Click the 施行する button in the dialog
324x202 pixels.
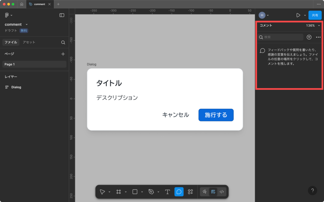coord(216,115)
